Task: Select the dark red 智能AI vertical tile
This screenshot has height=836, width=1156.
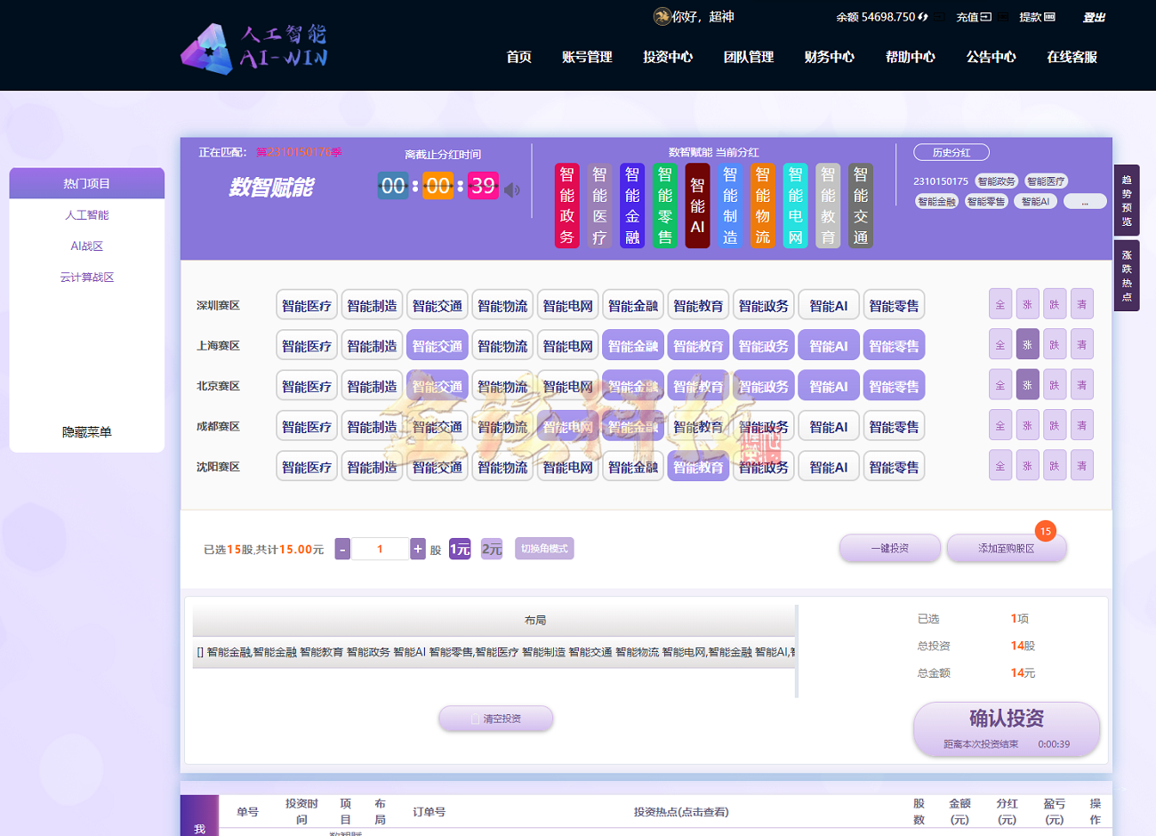Action: coord(697,203)
